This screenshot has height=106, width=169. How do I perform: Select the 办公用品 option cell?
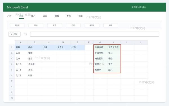click(100, 53)
